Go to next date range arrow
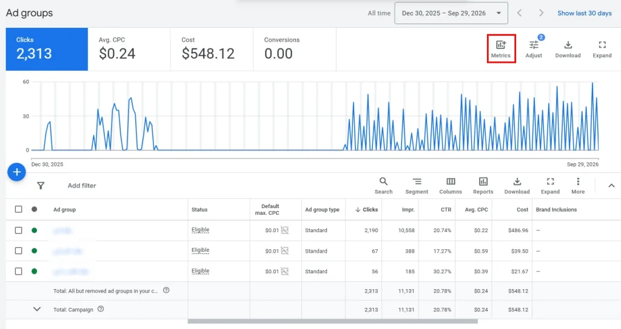The height and width of the screenshot is (329, 621). pyautogui.click(x=541, y=13)
